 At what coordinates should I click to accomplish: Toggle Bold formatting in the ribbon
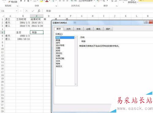click(x=21, y=1)
